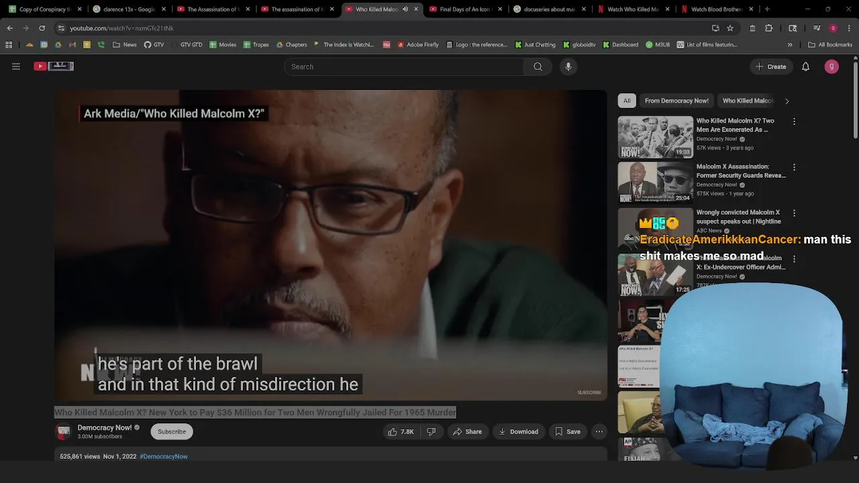Open the Democracy Now! channel name link

pos(105,427)
